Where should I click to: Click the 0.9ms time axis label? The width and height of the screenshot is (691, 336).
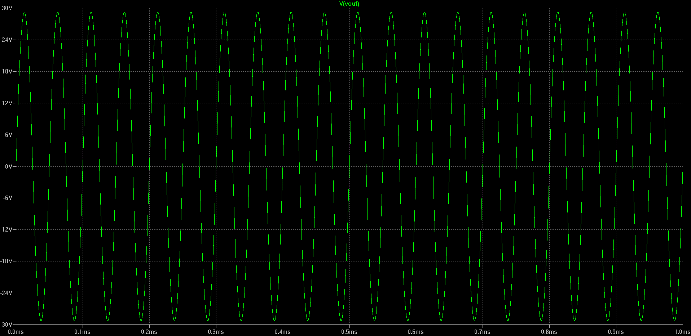tap(616, 332)
